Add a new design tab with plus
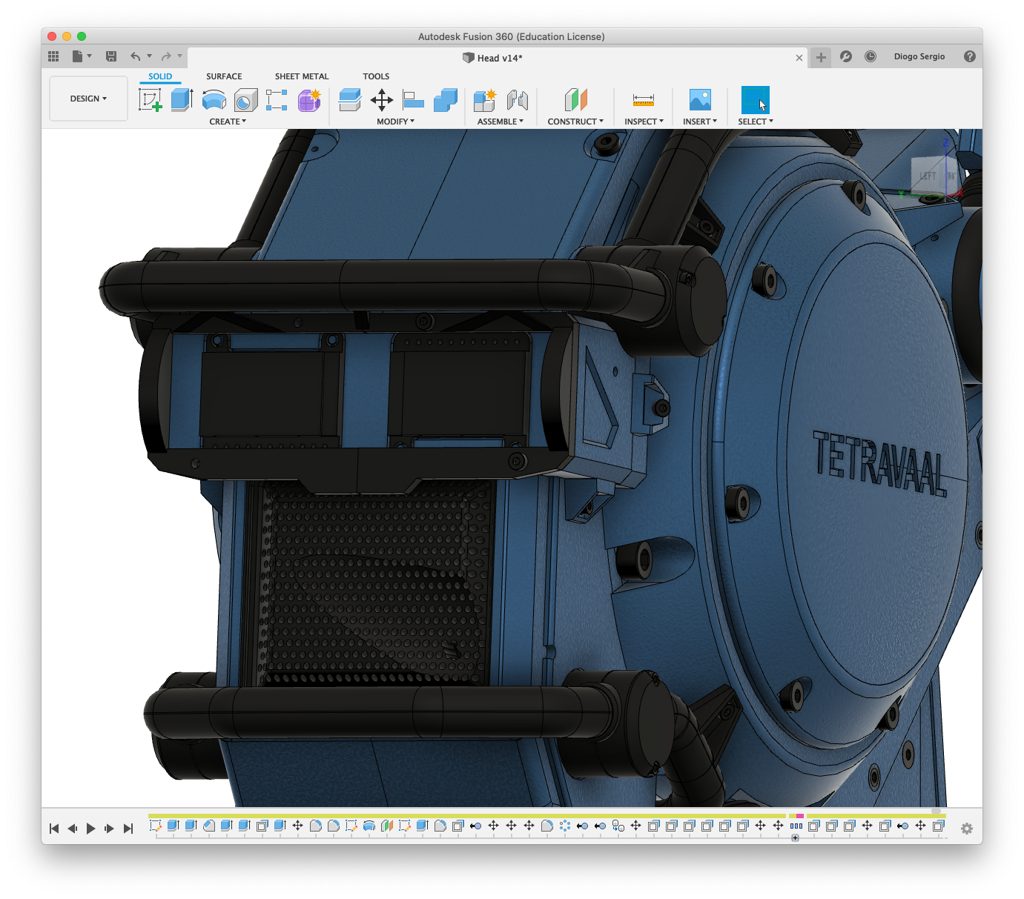The image size is (1024, 899). click(821, 57)
